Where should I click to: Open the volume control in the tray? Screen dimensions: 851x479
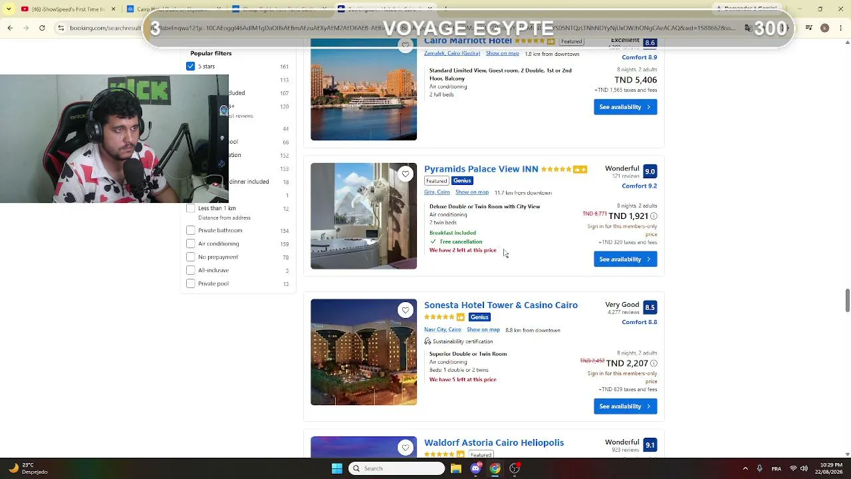[804, 468]
